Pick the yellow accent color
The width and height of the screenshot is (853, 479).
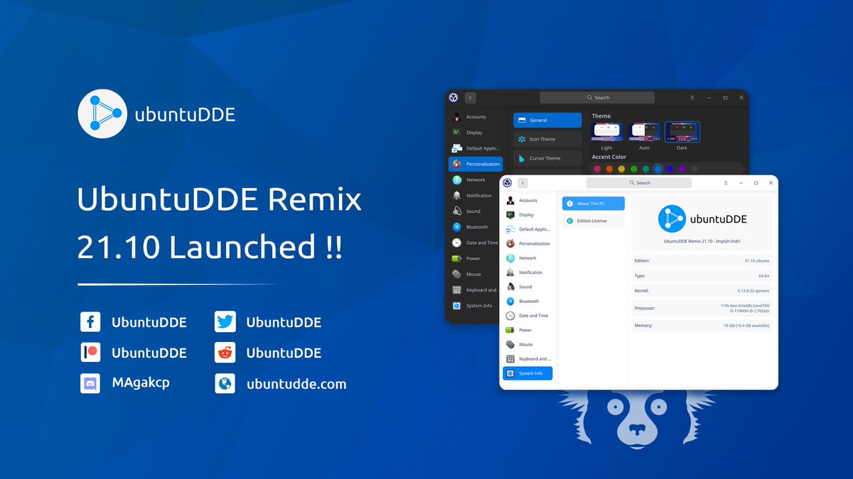coord(621,169)
